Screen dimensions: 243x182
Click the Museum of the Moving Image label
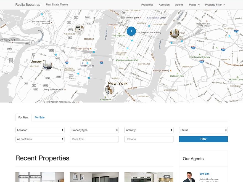[203, 25]
